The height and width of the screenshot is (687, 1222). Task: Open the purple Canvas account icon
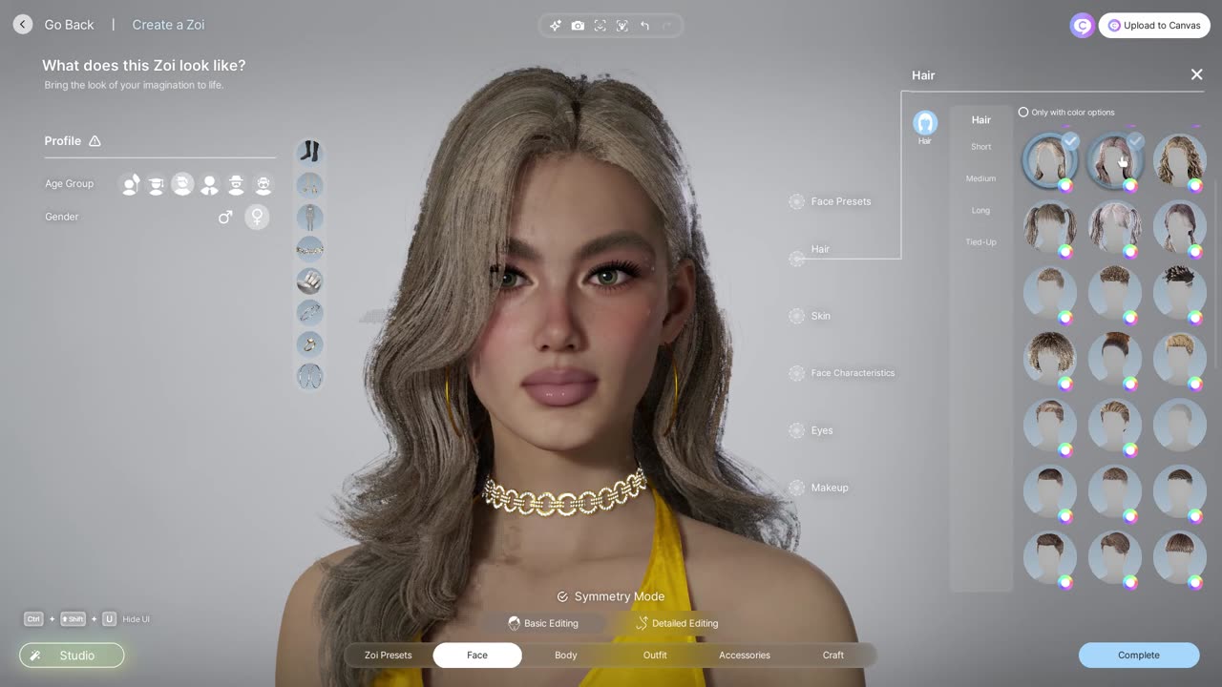(x=1082, y=26)
